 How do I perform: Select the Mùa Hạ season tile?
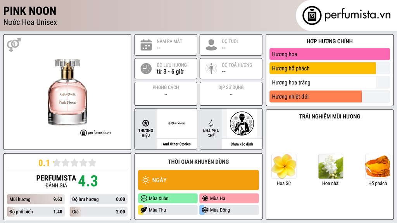pyautogui.click(x=229, y=199)
